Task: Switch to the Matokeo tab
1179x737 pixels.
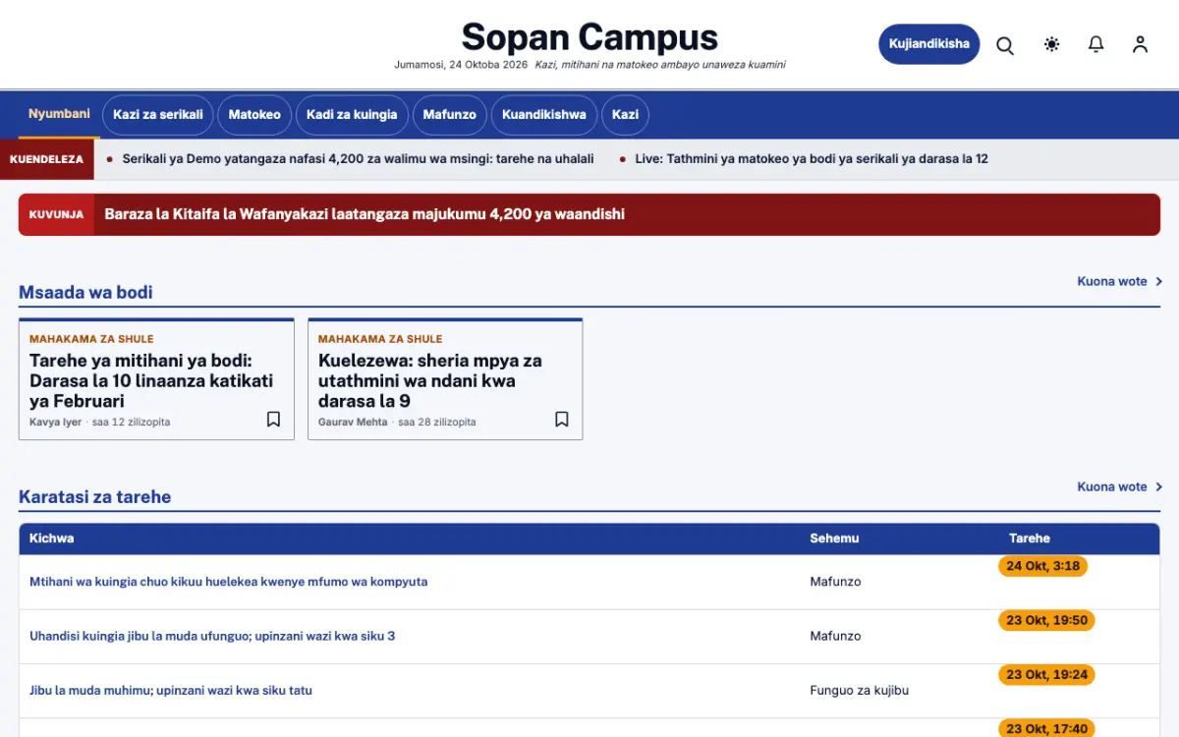Action: (254, 115)
